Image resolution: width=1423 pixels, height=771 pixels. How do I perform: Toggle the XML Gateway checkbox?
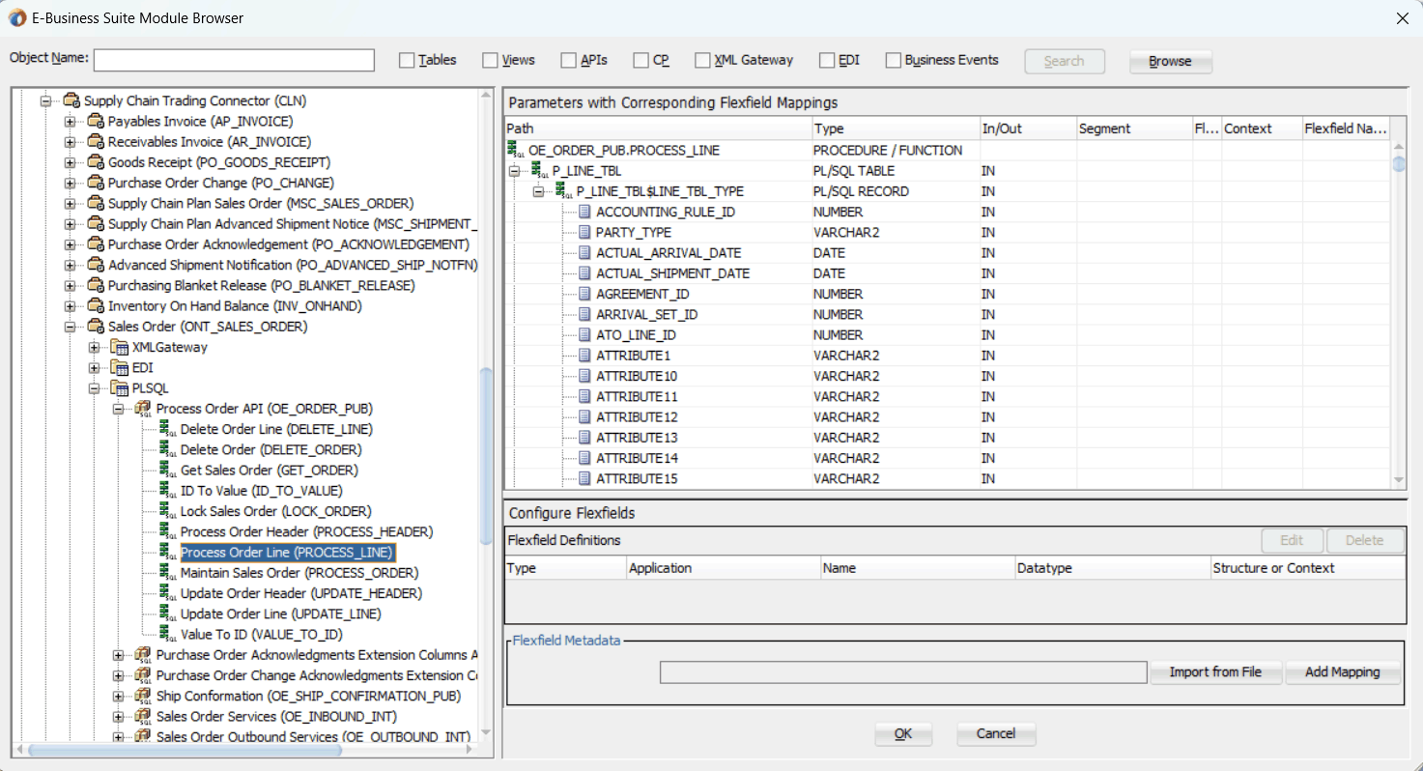(702, 61)
